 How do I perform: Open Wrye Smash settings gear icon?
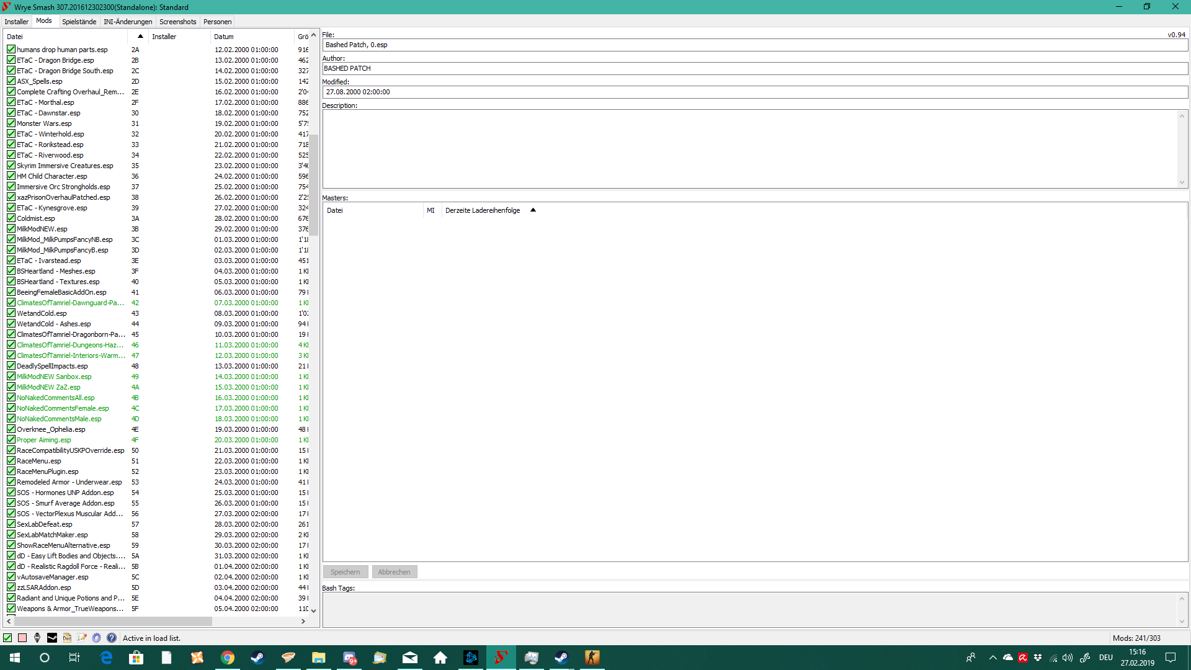pos(97,638)
